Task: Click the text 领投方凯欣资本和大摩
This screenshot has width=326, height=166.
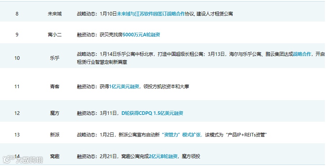Action: [166, 86]
